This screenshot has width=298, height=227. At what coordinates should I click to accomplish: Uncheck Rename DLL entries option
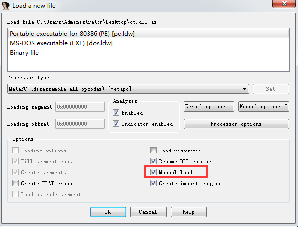[x=153, y=161]
